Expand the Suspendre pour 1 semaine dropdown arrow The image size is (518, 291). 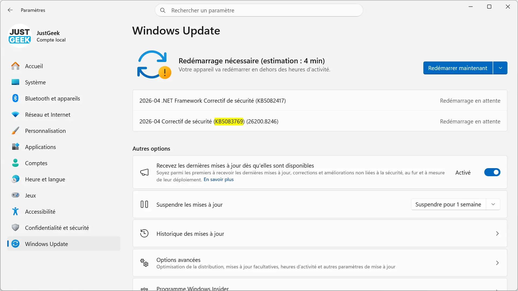pos(493,205)
